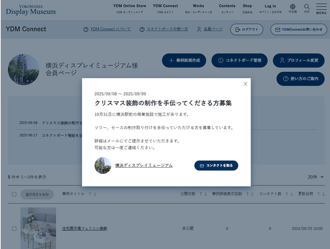The image size is (330, 249).
Task: Click the 非公開 status cell
Action: click(188, 228)
